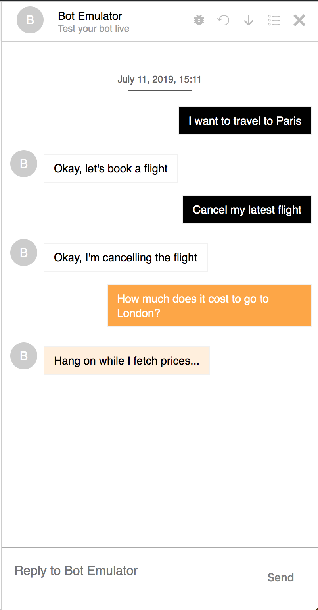
Task: Click the 'Bot Emulator' title text
Action: pyautogui.click(x=90, y=16)
